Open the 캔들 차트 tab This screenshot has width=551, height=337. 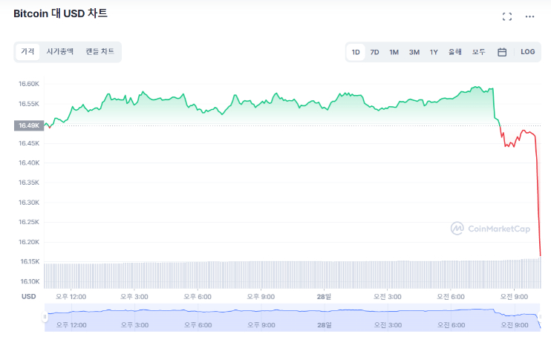tap(100, 52)
